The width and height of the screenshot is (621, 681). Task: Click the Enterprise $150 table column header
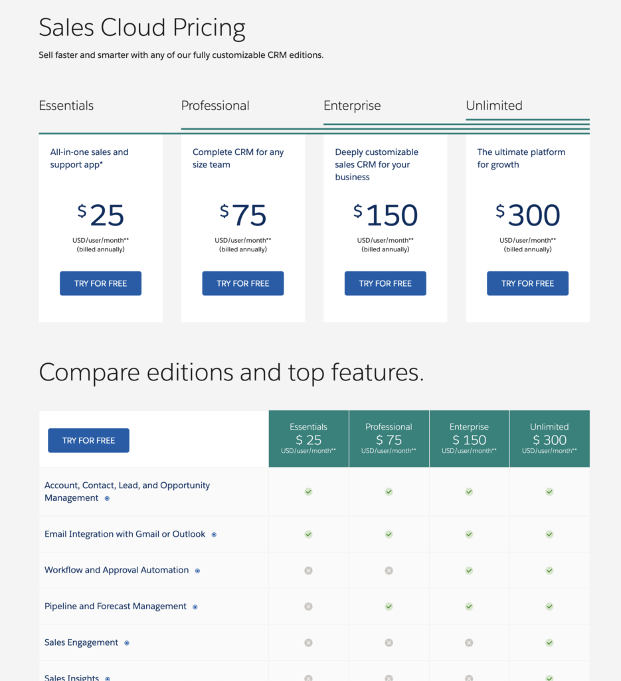point(469,439)
